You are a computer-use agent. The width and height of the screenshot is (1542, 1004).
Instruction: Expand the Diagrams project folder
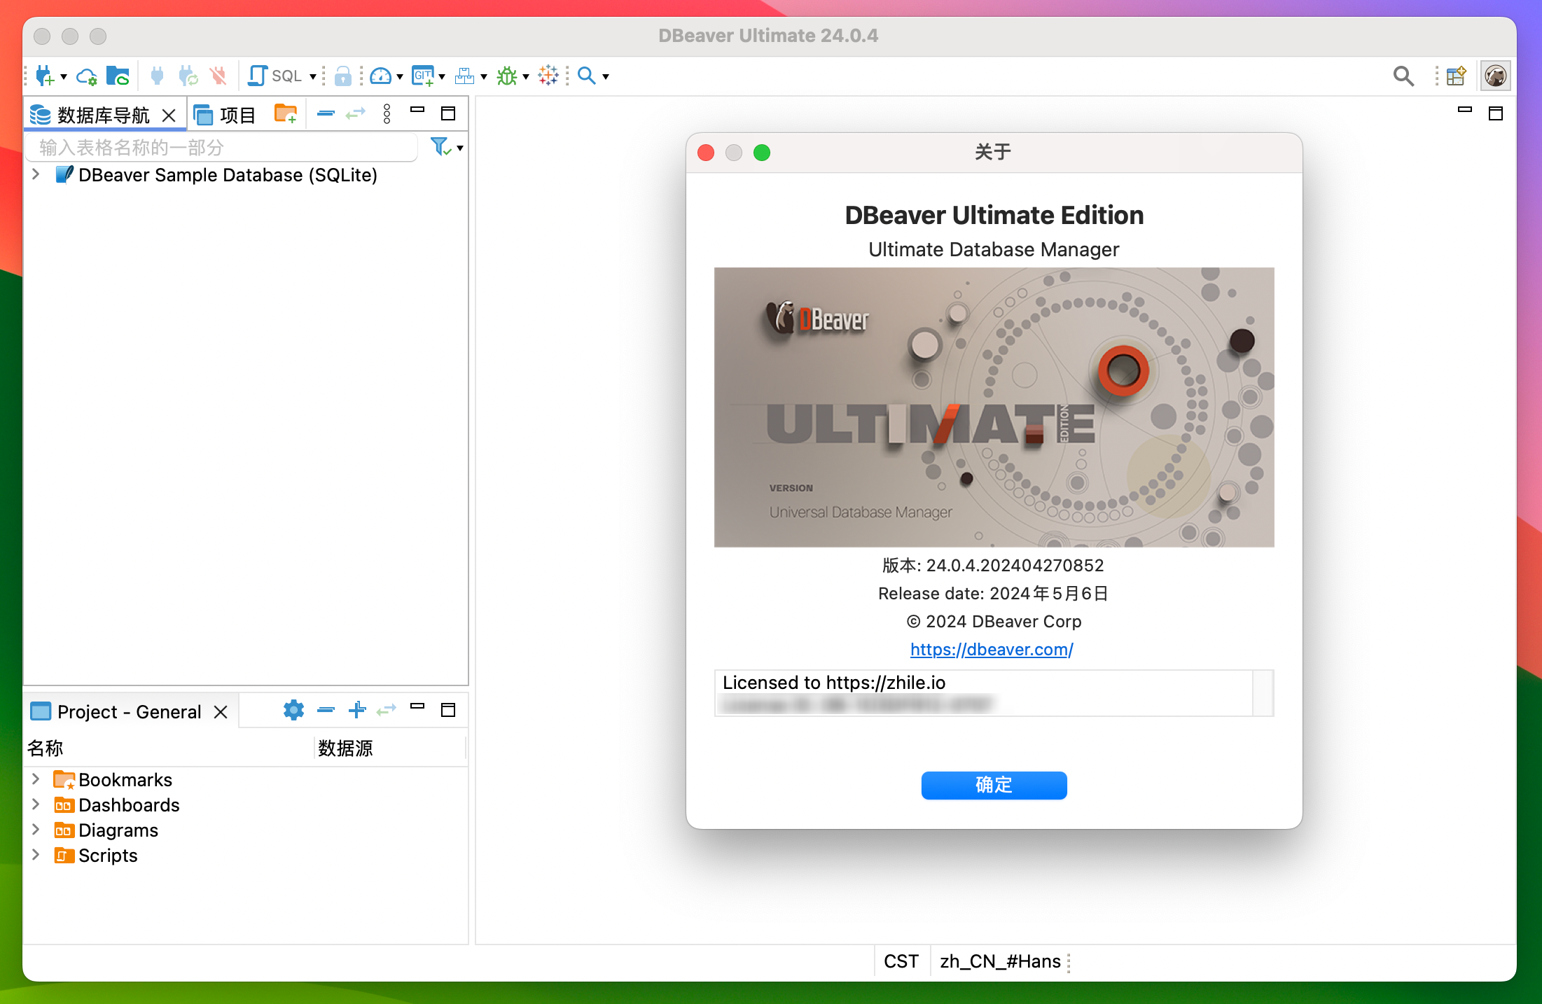tap(35, 828)
